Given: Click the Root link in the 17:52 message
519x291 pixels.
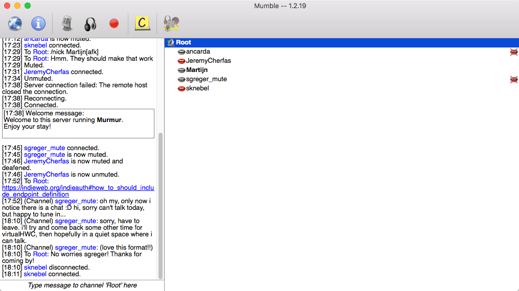Looking at the screenshot, I should click(x=40, y=181).
